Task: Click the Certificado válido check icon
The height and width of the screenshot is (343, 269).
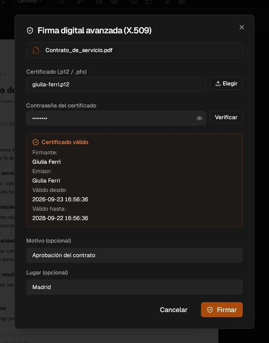Action: pos(36,142)
